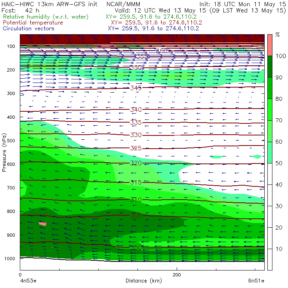The height and width of the screenshot is (288, 288).
Task: Click the 60-70% light green color bar segment
Action: [x=270, y=131]
